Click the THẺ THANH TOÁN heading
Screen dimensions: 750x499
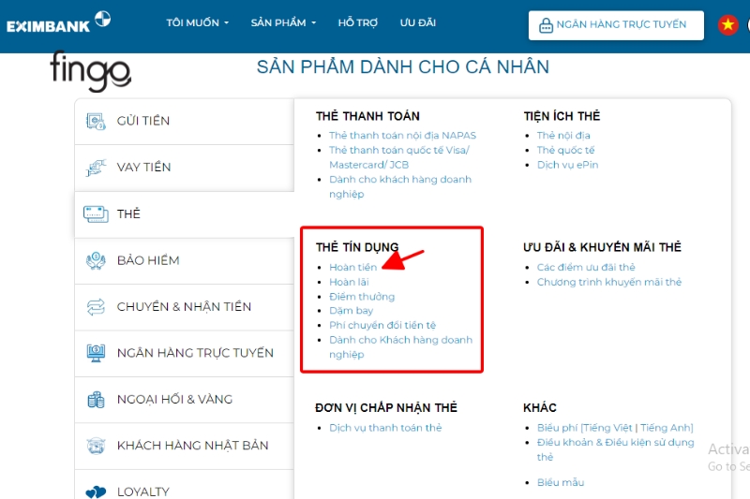[x=367, y=116]
